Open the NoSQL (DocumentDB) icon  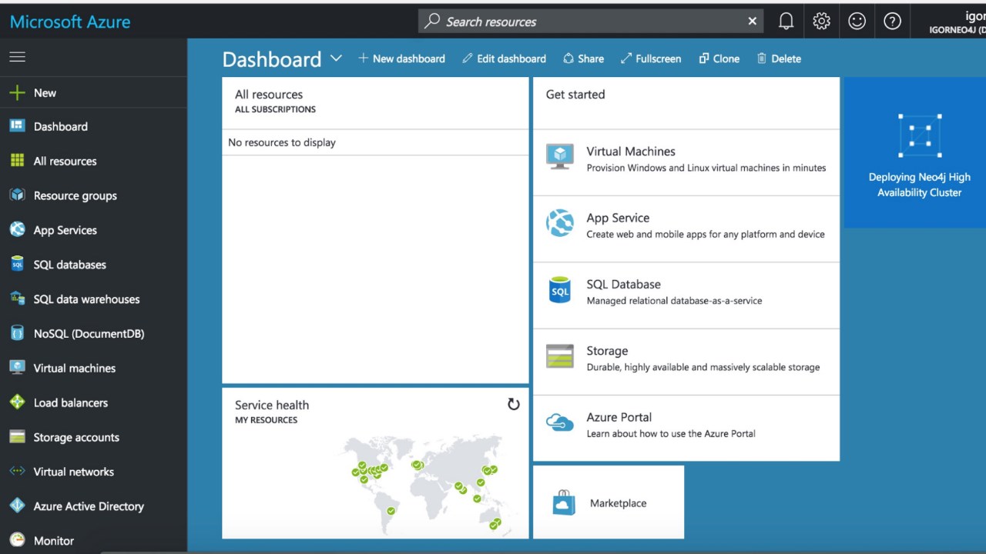pos(17,333)
